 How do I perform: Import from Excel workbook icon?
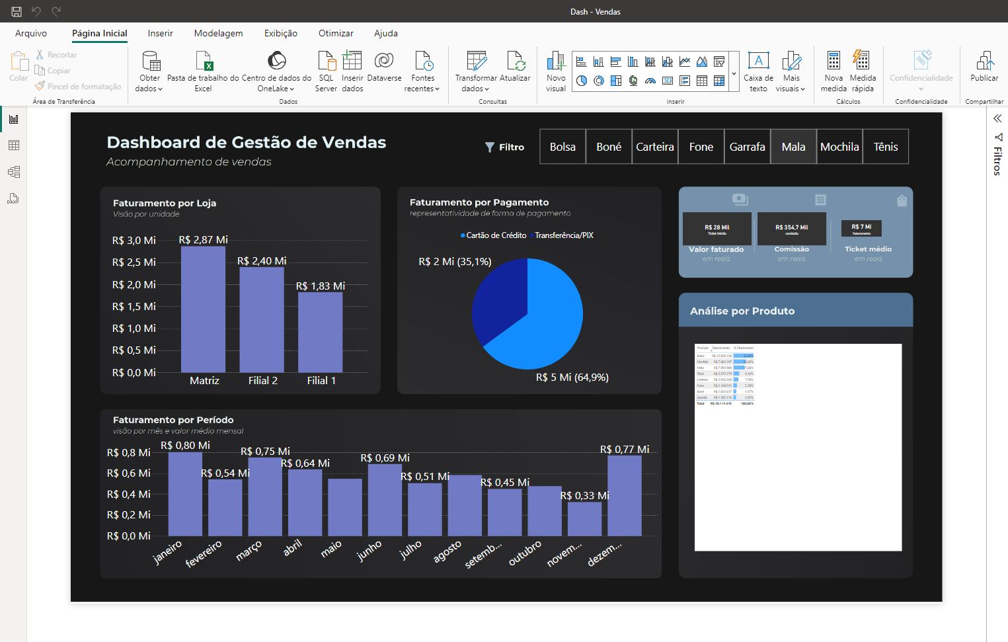point(204,61)
